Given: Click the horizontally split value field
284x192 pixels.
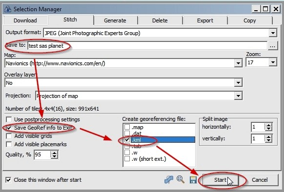Looking at the screenshot, I should pyautogui.click(x=258, y=127).
